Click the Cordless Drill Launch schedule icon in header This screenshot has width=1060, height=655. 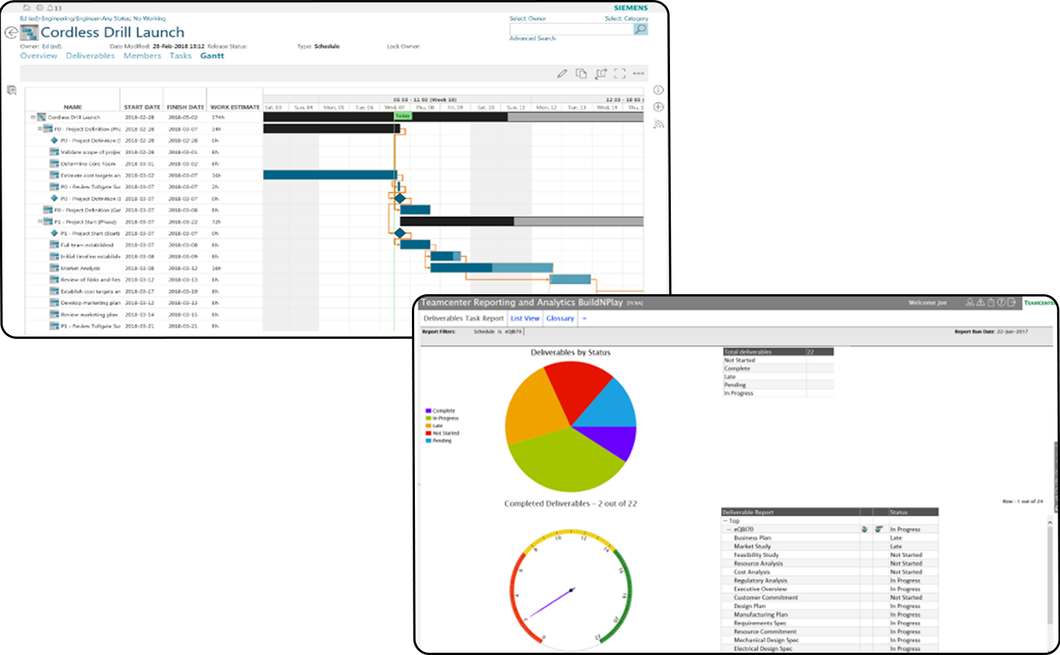(x=30, y=33)
